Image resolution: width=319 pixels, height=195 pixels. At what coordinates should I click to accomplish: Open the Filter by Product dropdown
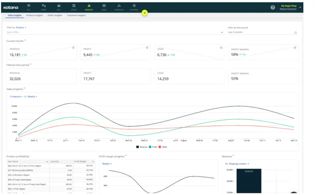pos(21,28)
